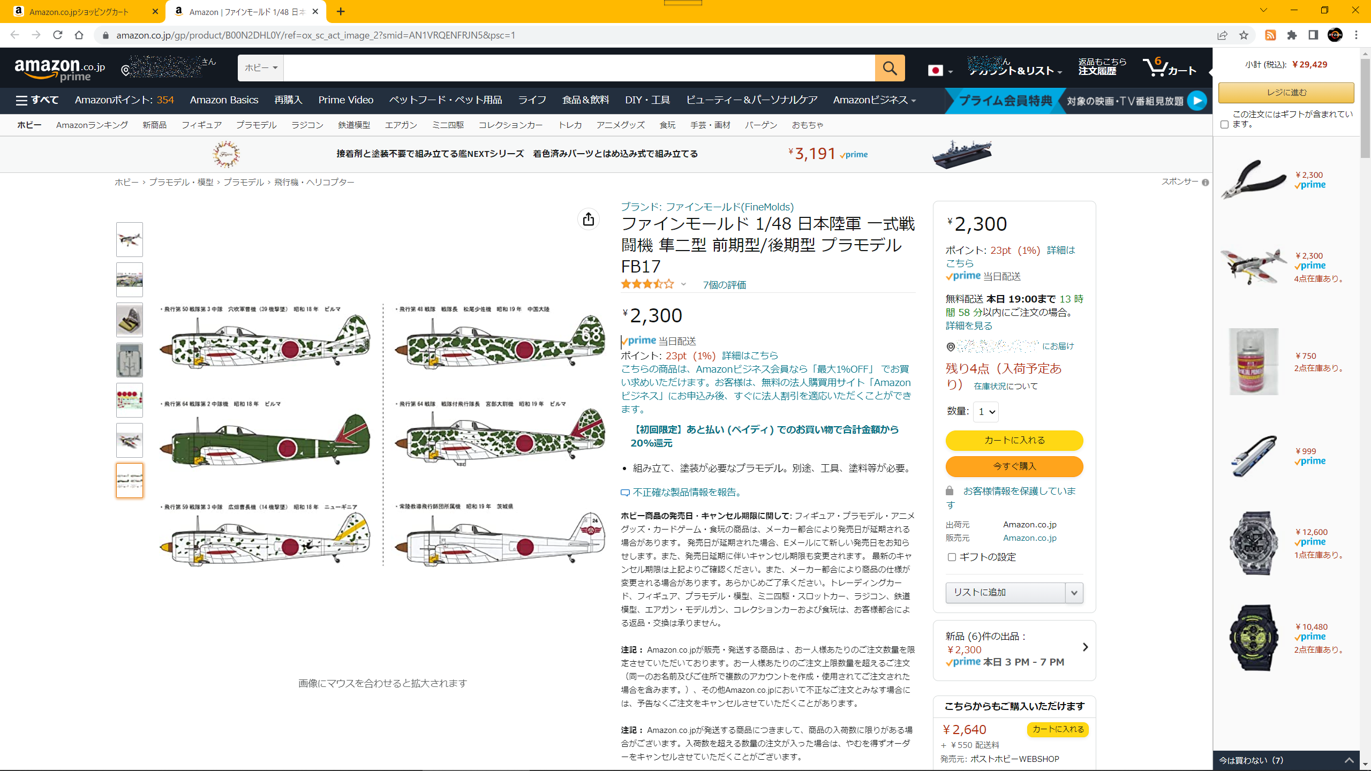Click the browser address bar URL
1371x771 pixels.
point(316,35)
